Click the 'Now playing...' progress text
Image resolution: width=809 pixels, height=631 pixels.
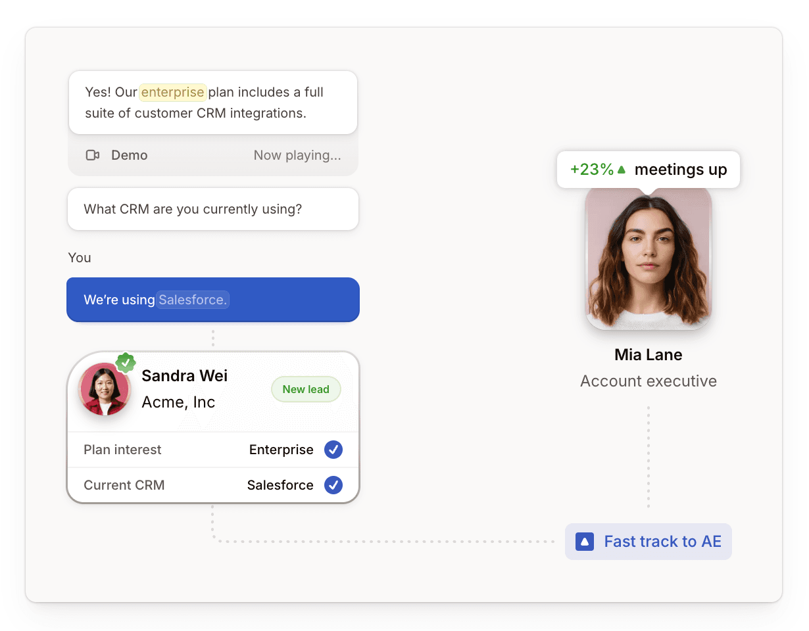coord(297,155)
